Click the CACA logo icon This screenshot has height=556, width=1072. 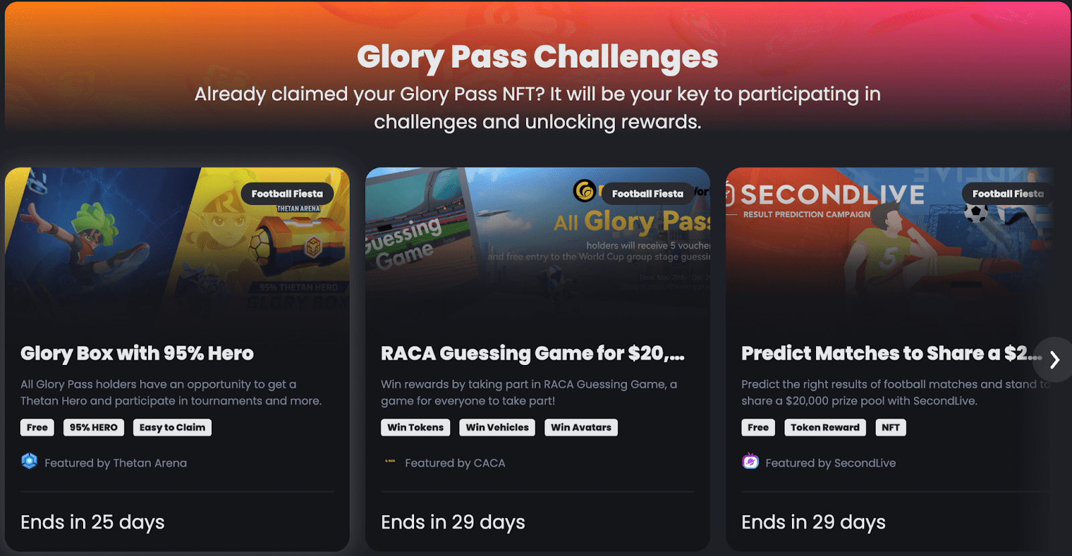click(x=389, y=462)
